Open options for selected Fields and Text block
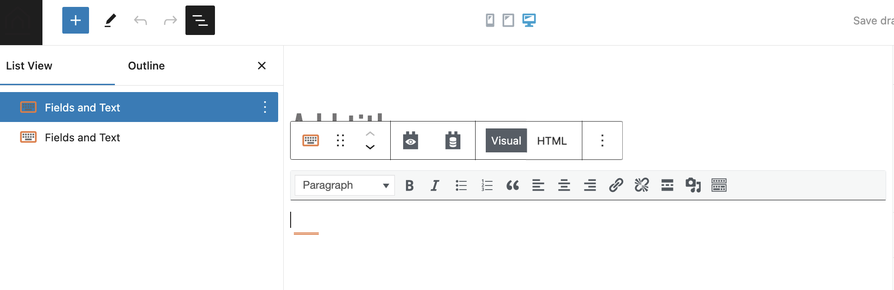Image resolution: width=894 pixels, height=290 pixels. tap(265, 107)
